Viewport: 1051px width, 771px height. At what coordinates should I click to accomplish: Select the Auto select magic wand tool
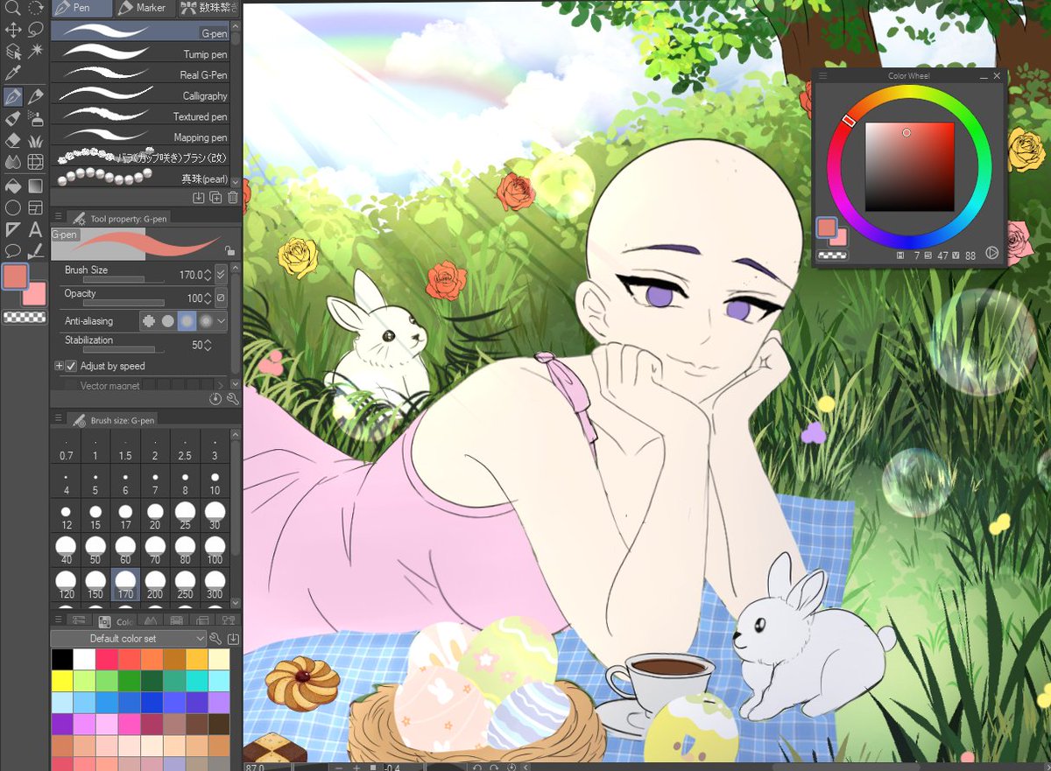point(36,52)
